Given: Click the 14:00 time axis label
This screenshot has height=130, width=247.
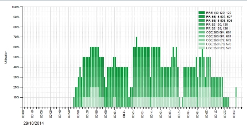Looking at the screenshot, I should coord(151,114).
